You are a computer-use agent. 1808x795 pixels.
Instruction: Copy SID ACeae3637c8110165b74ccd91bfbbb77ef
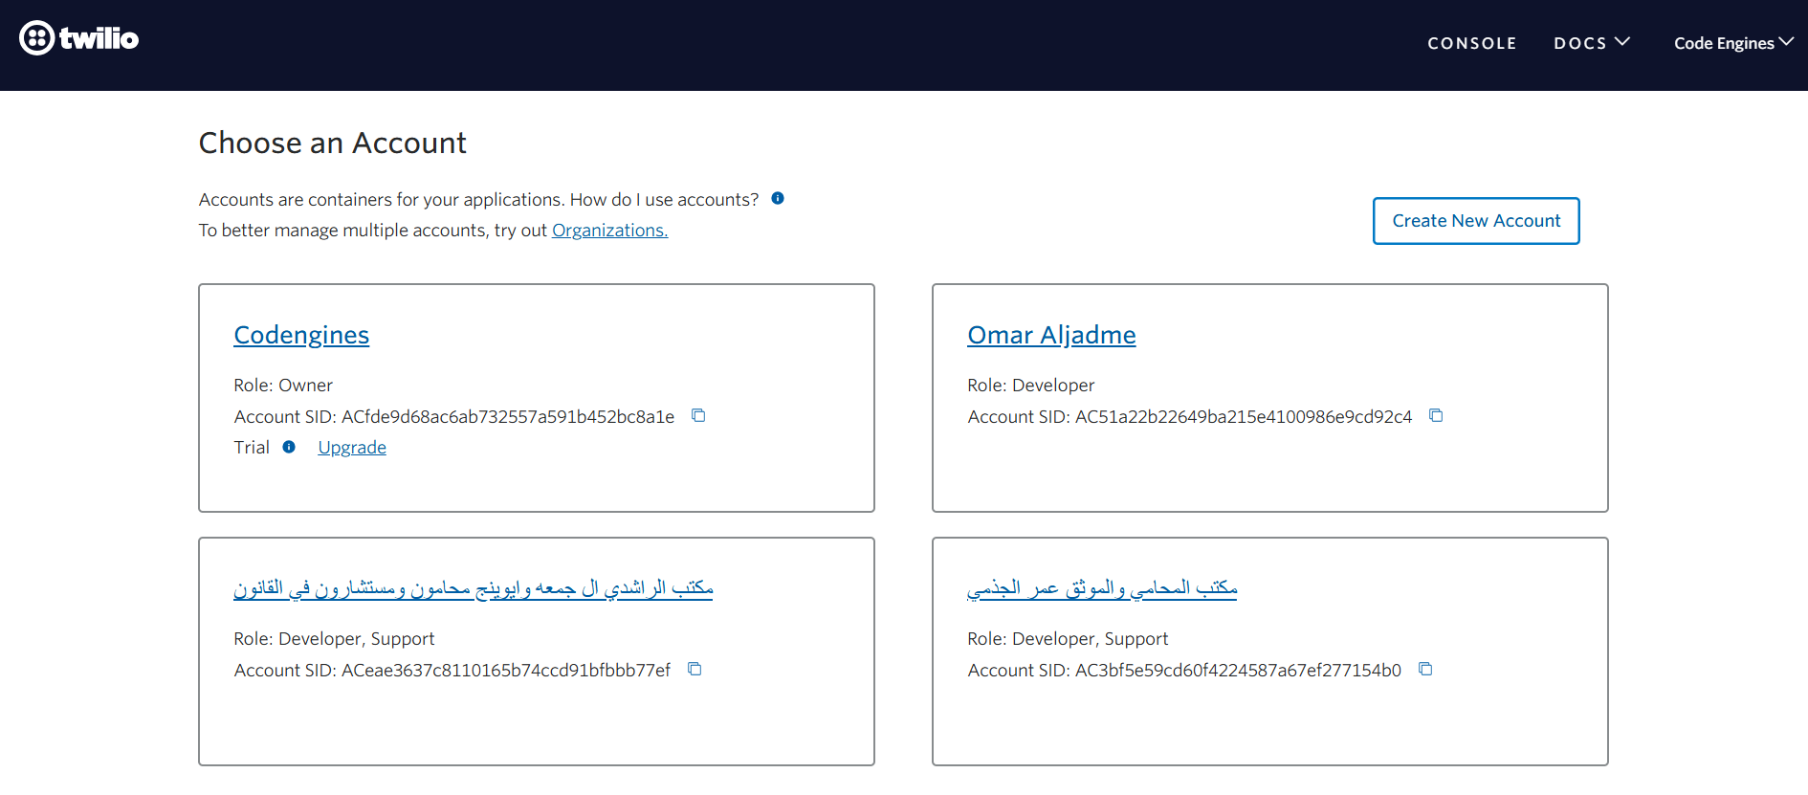pyautogui.click(x=695, y=669)
